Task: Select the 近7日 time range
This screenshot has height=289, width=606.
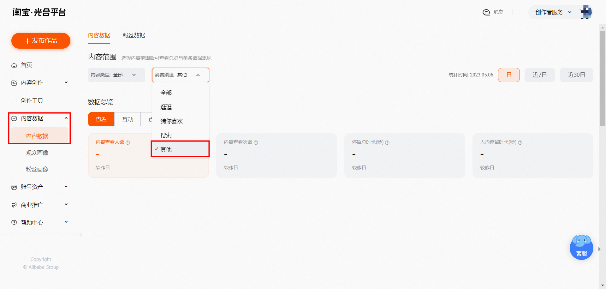Action: [x=540, y=75]
